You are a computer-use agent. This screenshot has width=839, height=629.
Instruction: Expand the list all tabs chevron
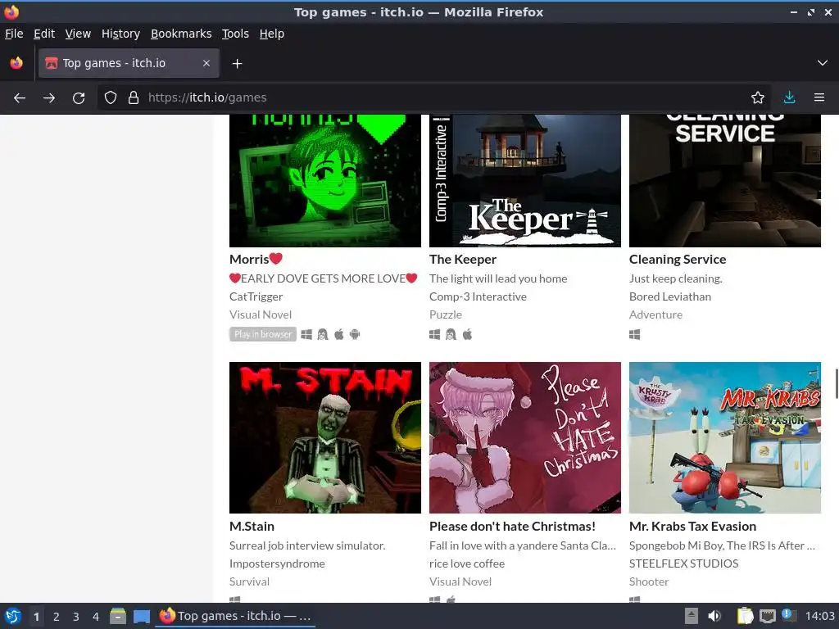pos(823,63)
